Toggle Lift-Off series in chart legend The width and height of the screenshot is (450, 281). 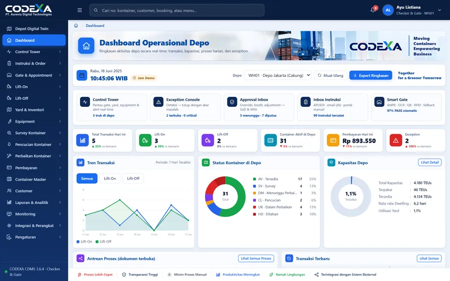click(x=103, y=242)
